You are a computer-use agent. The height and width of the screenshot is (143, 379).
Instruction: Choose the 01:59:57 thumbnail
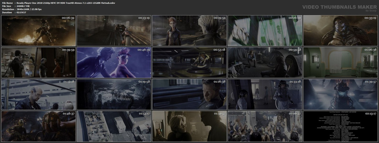click(189, 126)
